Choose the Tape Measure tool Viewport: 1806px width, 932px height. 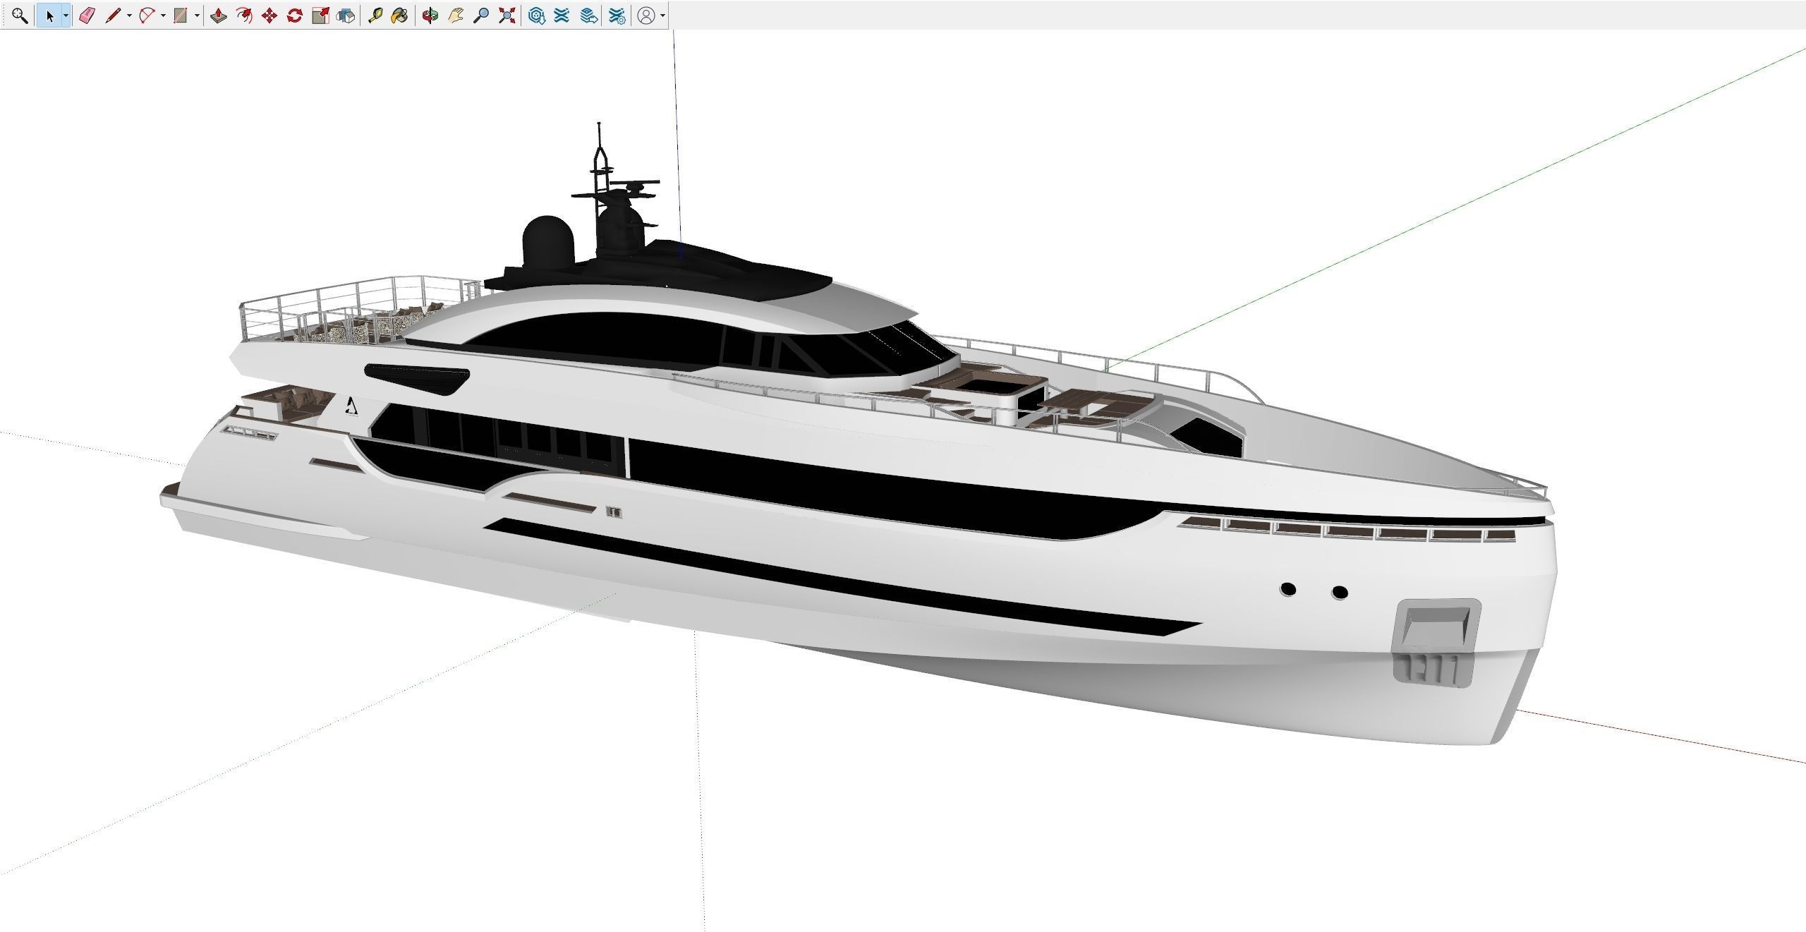click(x=375, y=16)
